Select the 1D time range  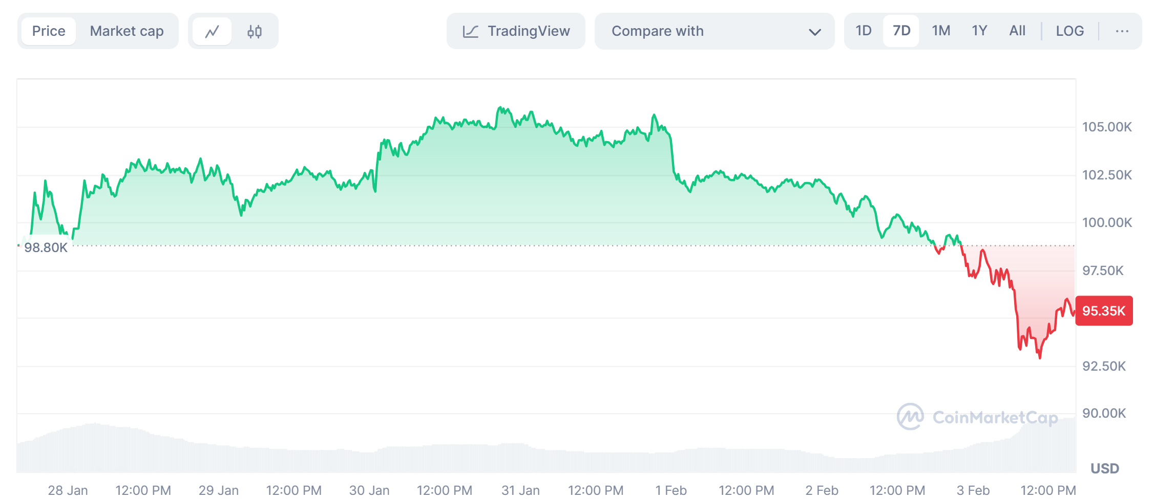pyautogui.click(x=863, y=31)
